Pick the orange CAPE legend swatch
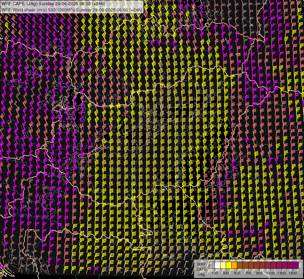 tap(234, 265)
